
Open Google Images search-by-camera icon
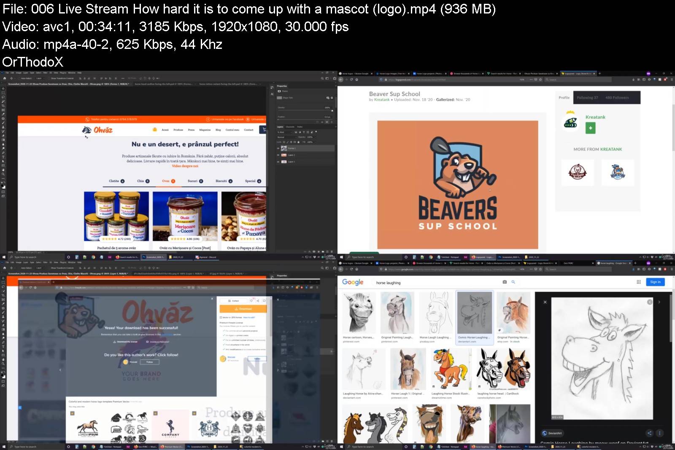pyautogui.click(x=505, y=282)
